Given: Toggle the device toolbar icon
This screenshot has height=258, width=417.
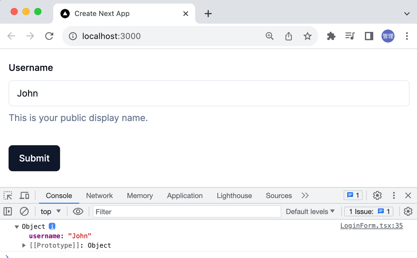Looking at the screenshot, I should click(24, 196).
